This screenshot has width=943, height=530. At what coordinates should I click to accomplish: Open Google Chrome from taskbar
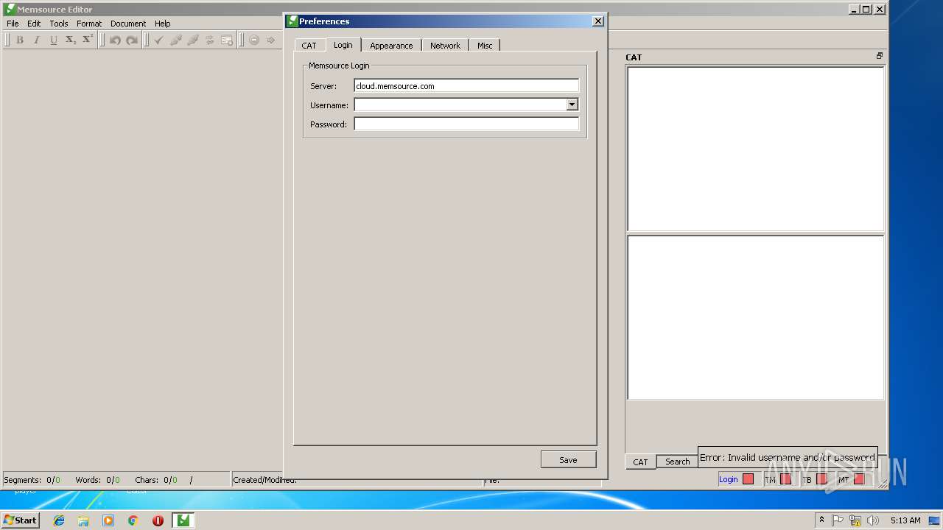(133, 520)
